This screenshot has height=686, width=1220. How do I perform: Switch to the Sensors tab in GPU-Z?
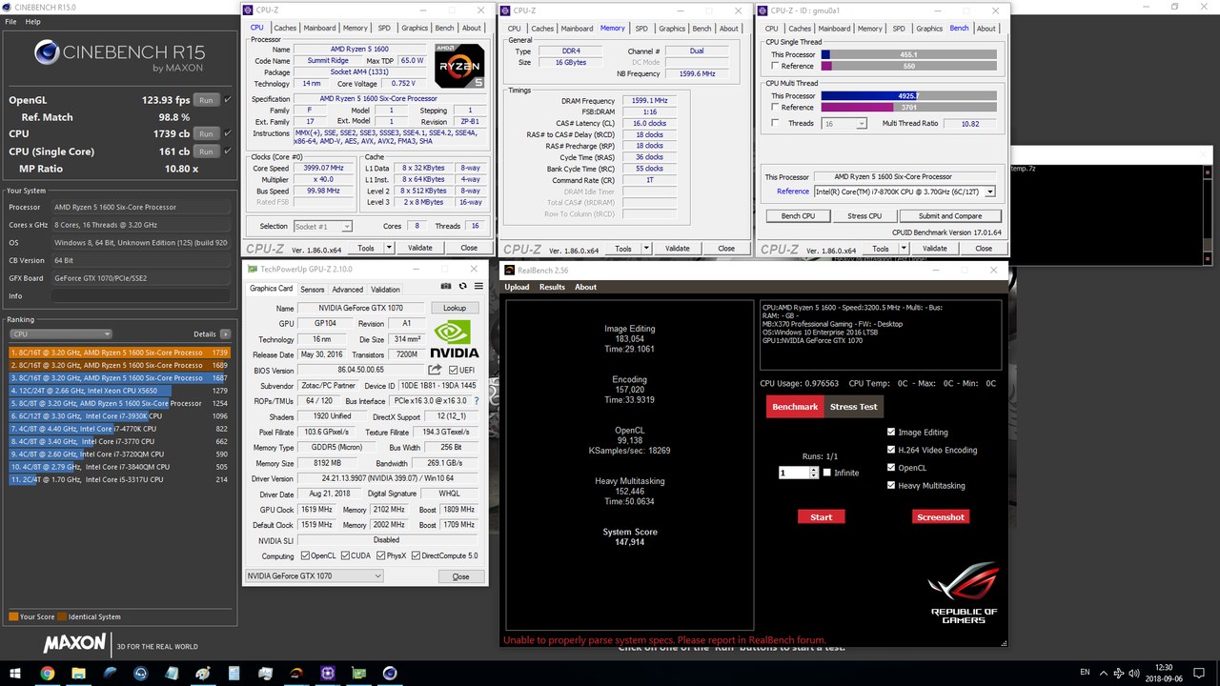(x=312, y=289)
